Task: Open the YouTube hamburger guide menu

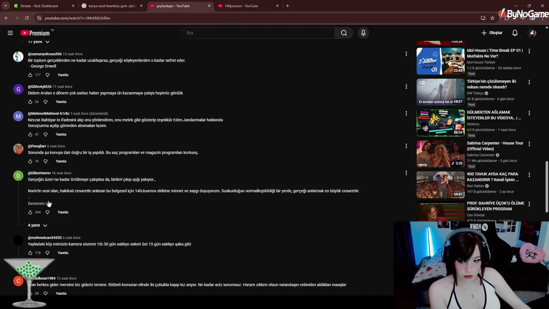Action: pos(10,33)
